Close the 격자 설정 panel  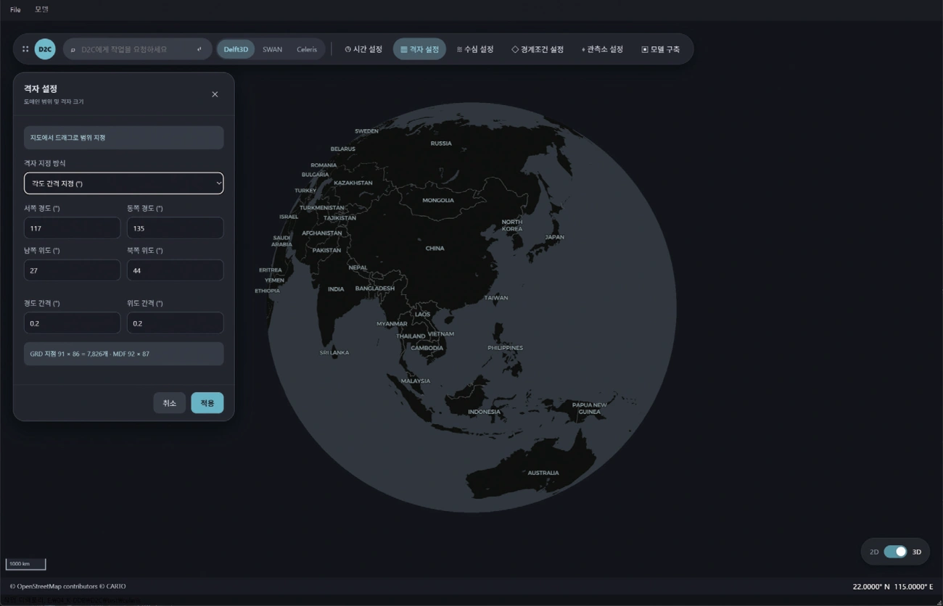point(215,94)
